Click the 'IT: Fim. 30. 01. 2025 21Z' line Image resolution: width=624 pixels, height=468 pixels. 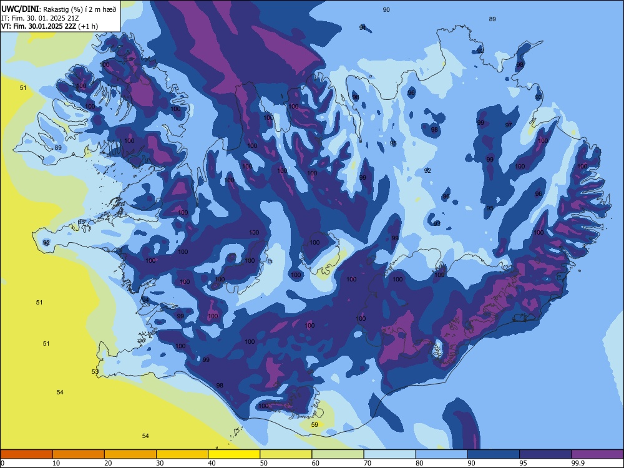pos(39,18)
